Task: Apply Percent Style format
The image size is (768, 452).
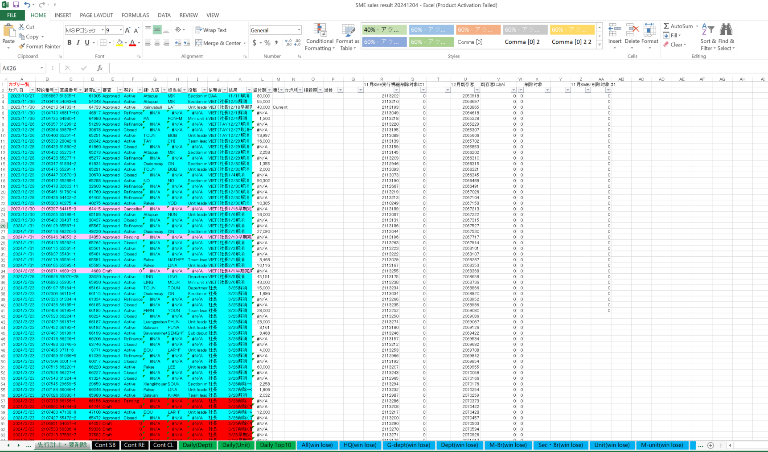Action: point(267,43)
